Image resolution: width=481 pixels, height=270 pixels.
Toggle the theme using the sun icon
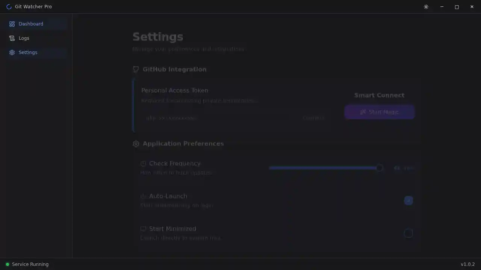coord(426,7)
